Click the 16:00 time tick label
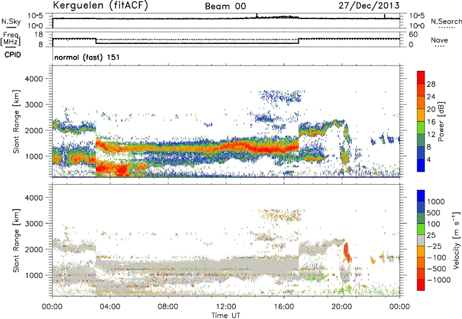Screen dimensions: 462x319 [x=284, y=307]
